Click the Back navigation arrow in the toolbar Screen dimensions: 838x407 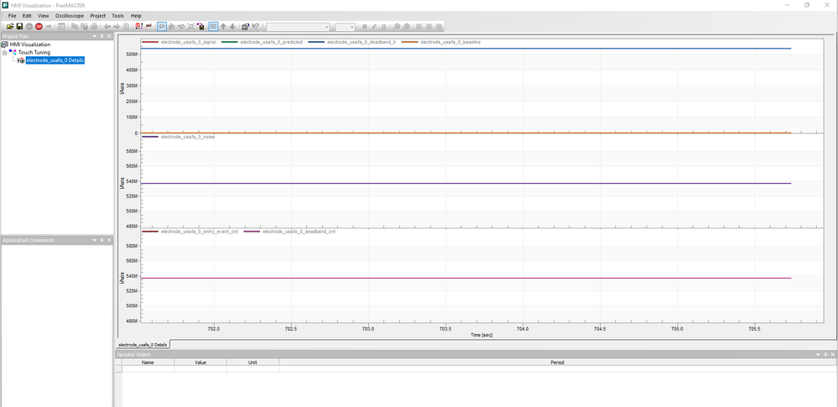[x=107, y=26]
